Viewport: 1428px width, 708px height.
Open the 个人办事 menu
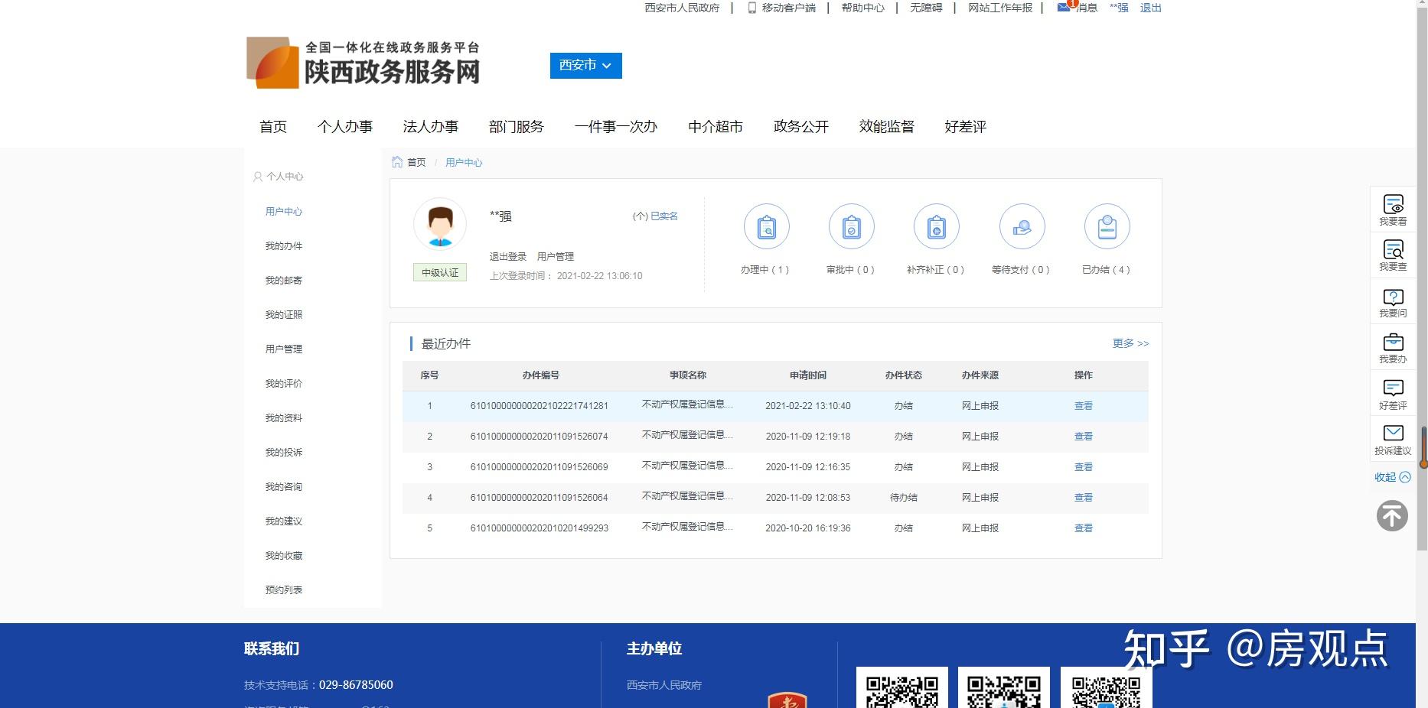point(345,127)
